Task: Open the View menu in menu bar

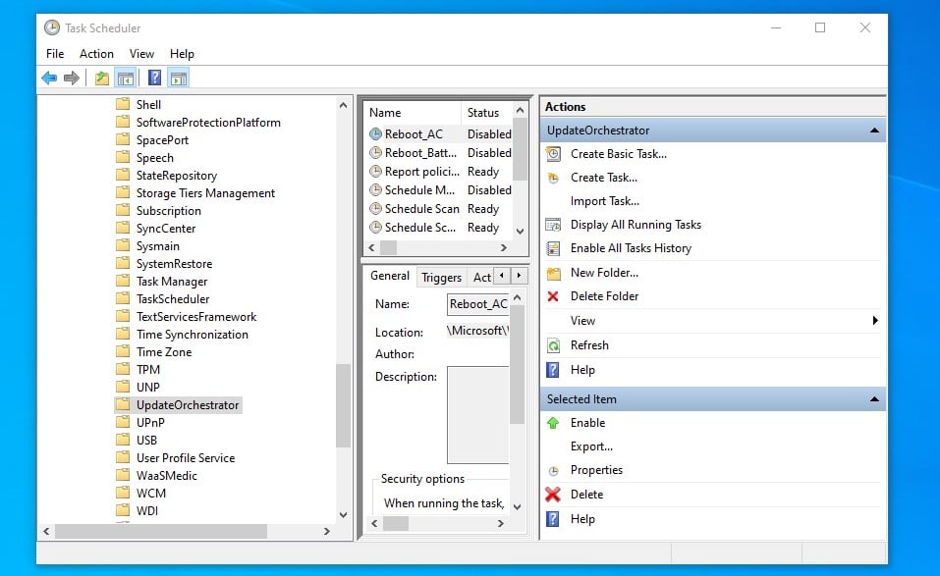Action: (x=141, y=54)
